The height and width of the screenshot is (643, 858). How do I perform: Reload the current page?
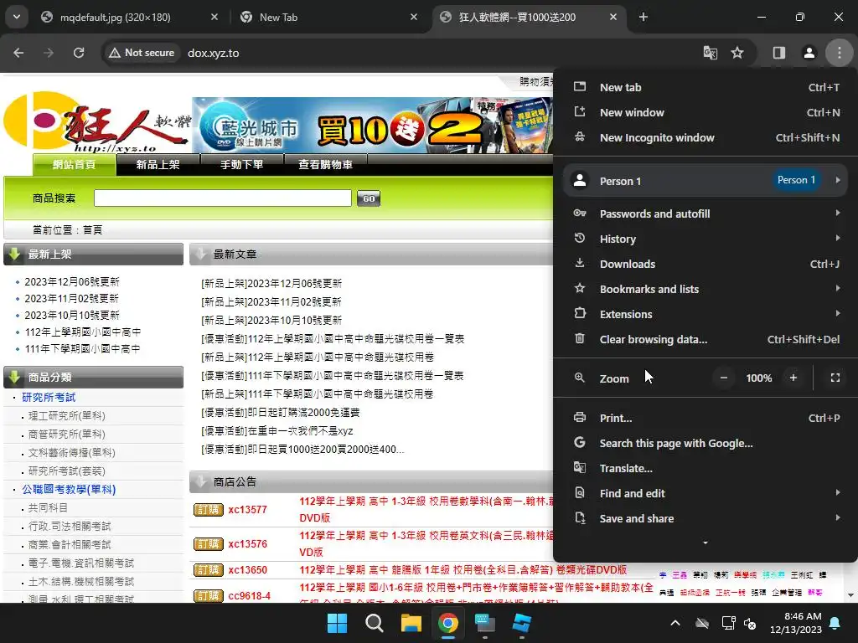click(79, 53)
